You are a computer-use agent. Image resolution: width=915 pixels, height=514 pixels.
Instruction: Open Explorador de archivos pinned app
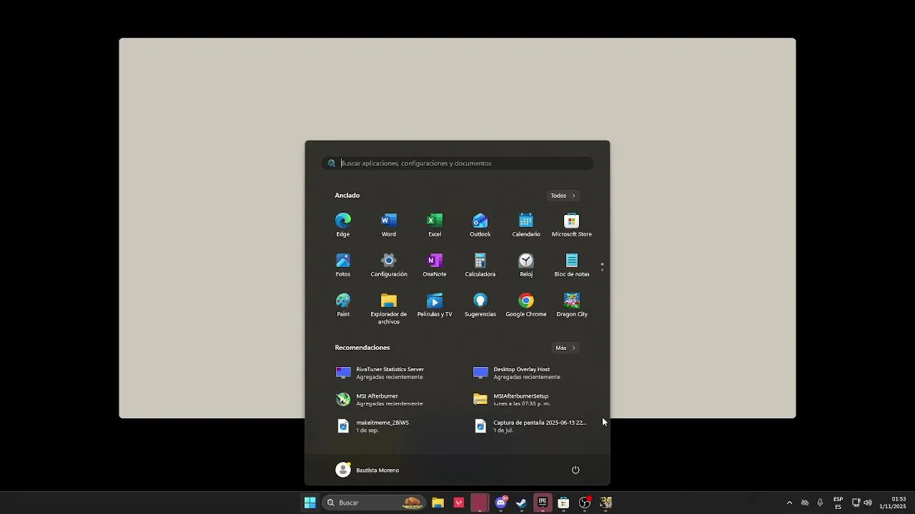pos(389,308)
